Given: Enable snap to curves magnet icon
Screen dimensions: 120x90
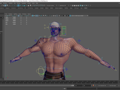Looking at the screenshot, I should click(x=36, y=5).
